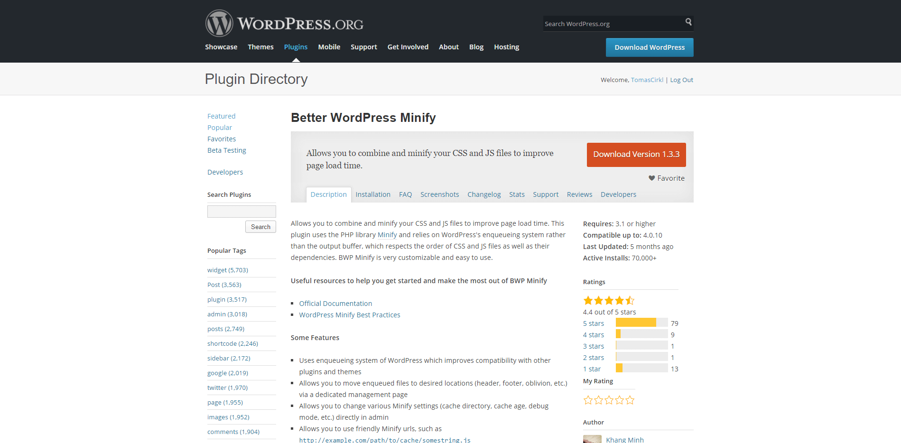Click the 4 stars ratings link
901x443 pixels.
coord(594,335)
